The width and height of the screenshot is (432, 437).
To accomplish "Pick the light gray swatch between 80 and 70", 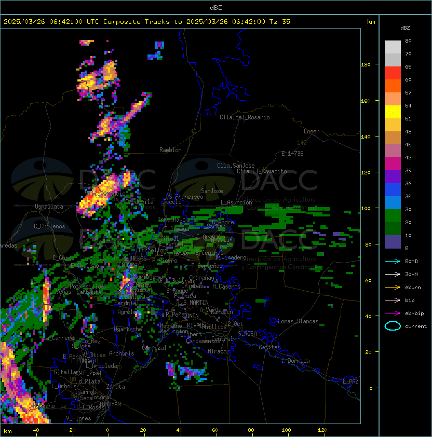I will tap(393, 47).
